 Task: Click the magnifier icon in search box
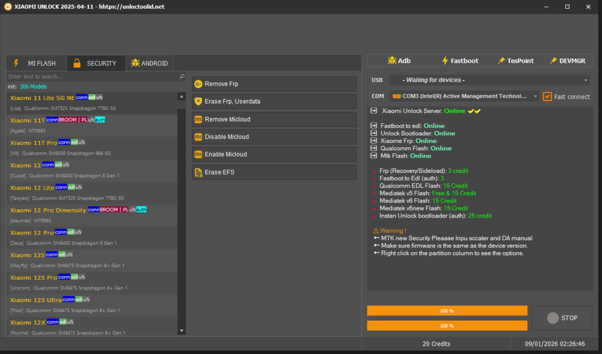click(182, 77)
